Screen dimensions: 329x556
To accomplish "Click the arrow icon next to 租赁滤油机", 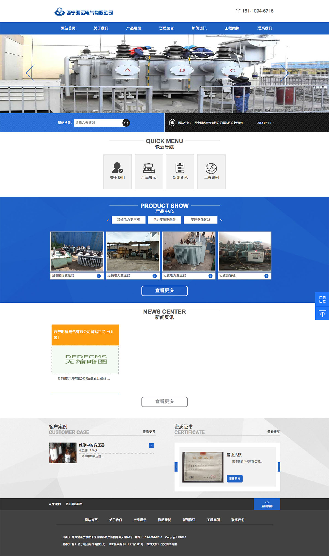I will coord(266,276).
